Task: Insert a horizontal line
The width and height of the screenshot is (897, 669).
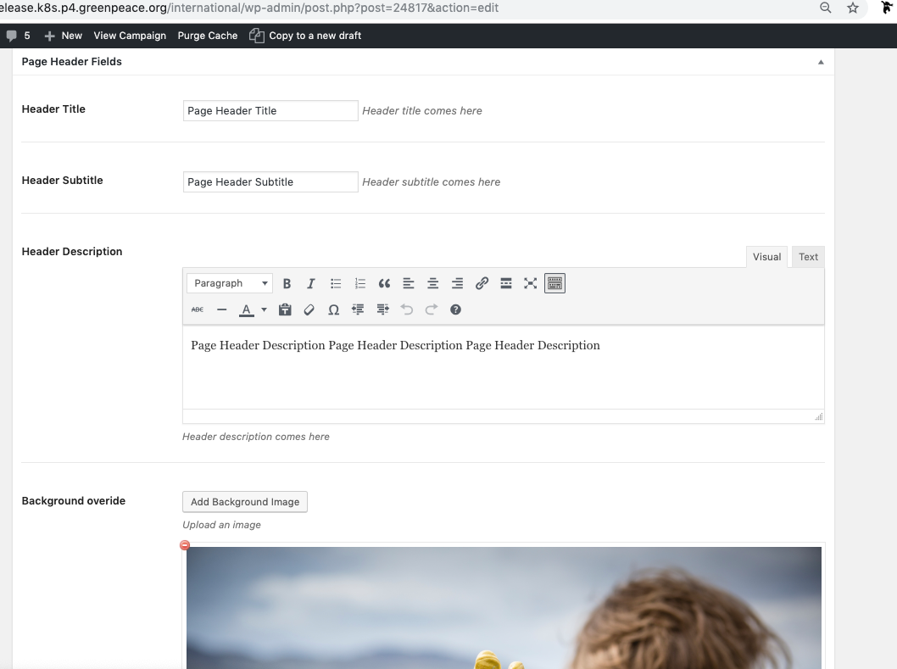Action: click(x=222, y=309)
